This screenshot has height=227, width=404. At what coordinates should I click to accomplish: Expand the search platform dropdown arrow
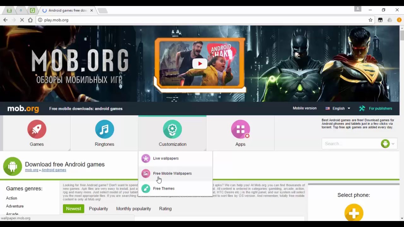(x=393, y=144)
